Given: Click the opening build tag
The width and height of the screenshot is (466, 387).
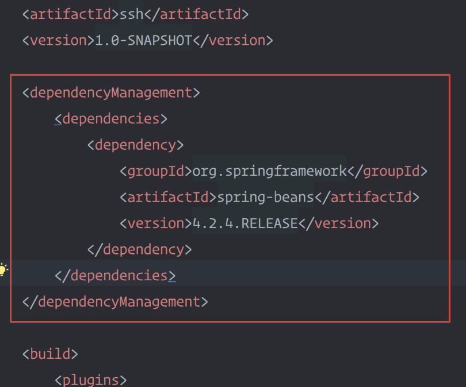Looking at the screenshot, I should [x=50, y=354].
